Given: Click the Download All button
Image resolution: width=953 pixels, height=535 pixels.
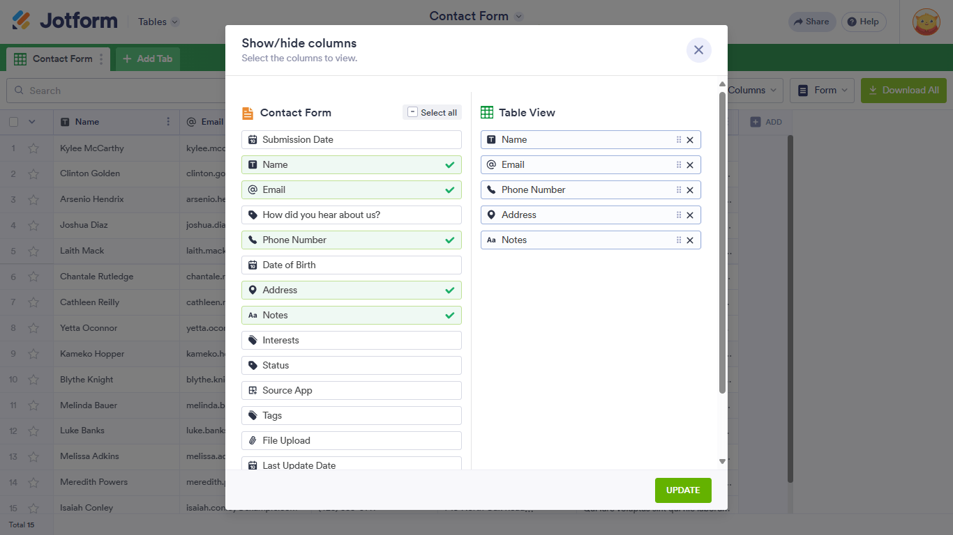Looking at the screenshot, I should click(x=903, y=91).
